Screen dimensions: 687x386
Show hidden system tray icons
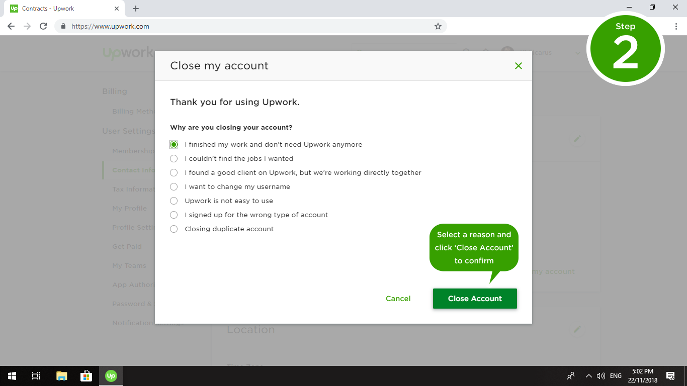click(x=588, y=376)
